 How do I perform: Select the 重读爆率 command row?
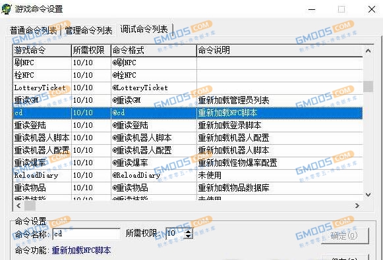click(x=188, y=163)
